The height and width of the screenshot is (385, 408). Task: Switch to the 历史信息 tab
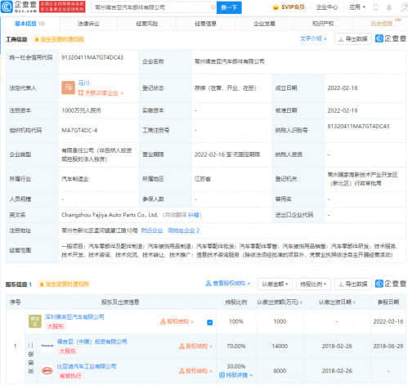(x=382, y=24)
